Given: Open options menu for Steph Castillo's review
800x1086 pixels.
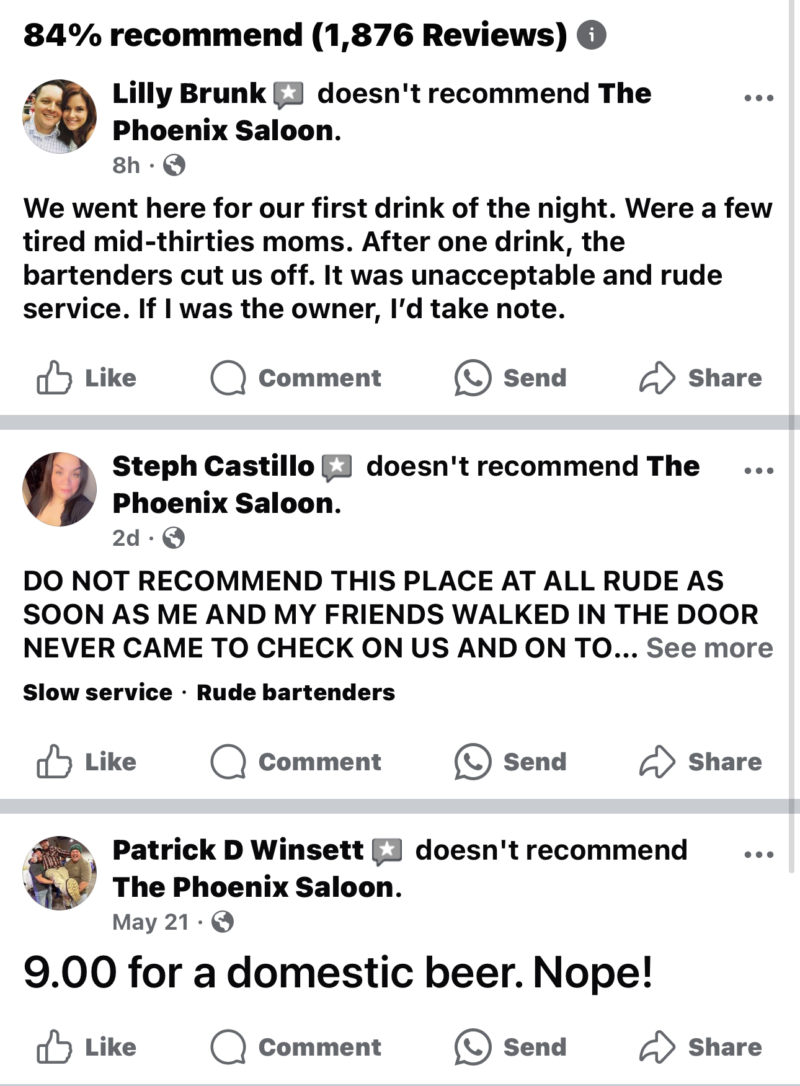Looking at the screenshot, I should pos(759,471).
